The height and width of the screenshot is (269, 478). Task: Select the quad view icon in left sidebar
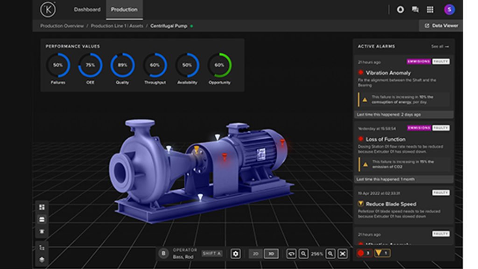pyautogui.click(x=41, y=206)
